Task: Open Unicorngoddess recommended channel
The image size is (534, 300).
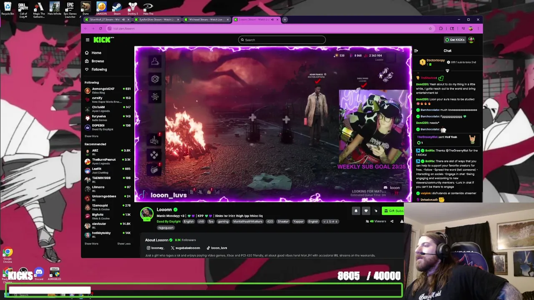Action: coord(108,198)
